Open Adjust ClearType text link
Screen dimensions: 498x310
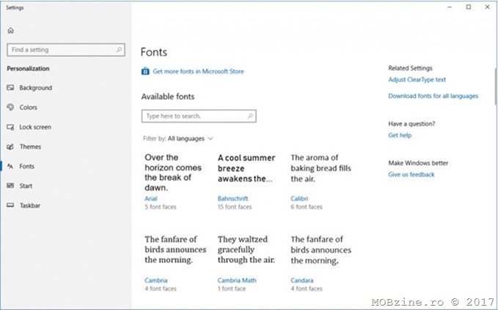(x=417, y=80)
